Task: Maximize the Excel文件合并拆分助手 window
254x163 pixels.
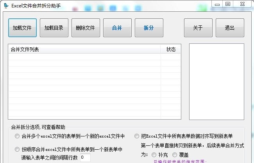Action: [x=228, y=4]
